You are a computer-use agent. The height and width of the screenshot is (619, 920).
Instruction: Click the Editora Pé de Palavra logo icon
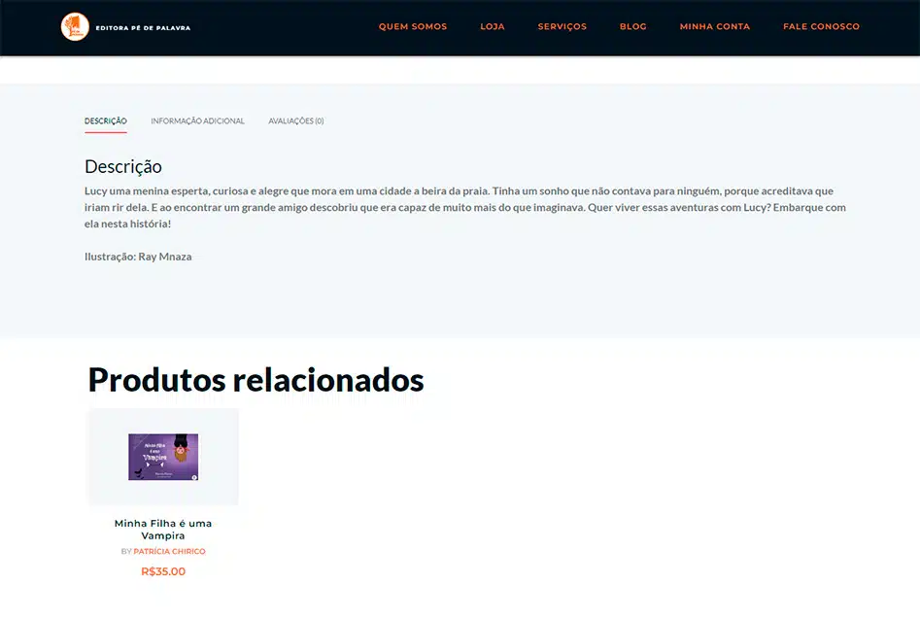click(x=75, y=27)
